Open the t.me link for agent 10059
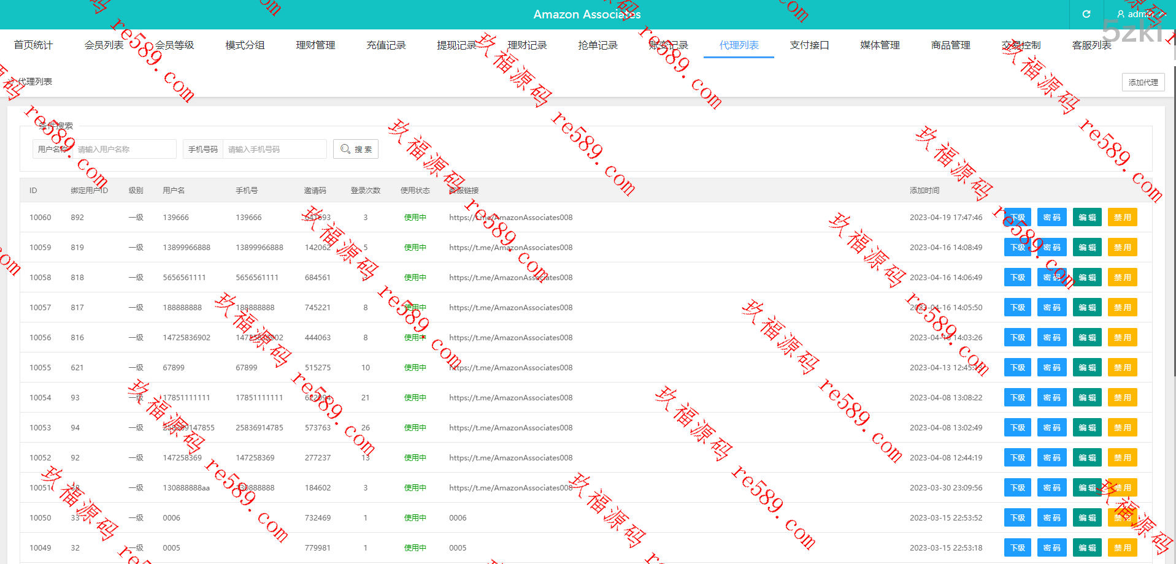1176x564 pixels. (510, 248)
